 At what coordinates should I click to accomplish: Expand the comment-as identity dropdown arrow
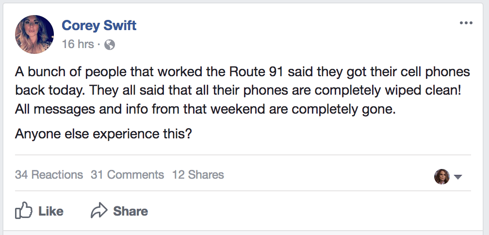pyautogui.click(x=457, y=177)
